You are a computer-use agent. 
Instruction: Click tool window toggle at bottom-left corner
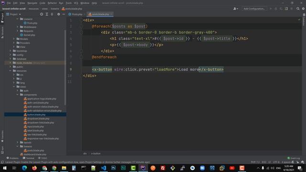[x=2, y=162]
